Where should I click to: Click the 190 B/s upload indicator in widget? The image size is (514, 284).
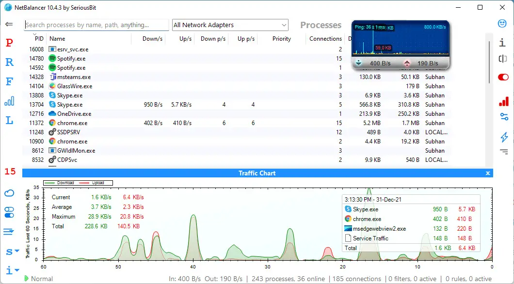(422, 63)
